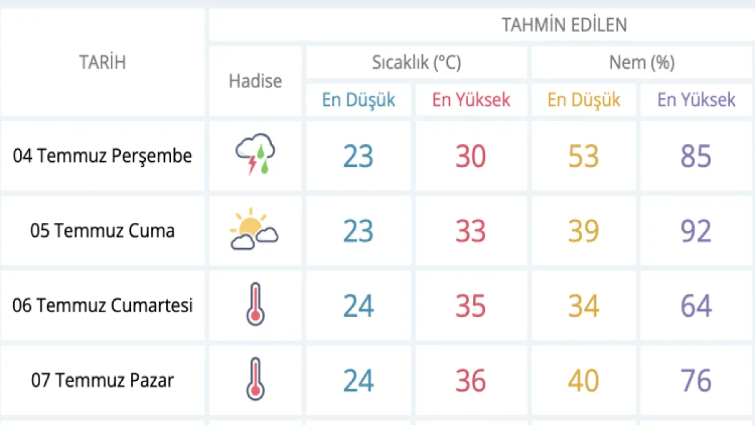Select the 05 Temmuz Cuma date cell
Viewport: 755px width, 425px height.
pos(103,230)
